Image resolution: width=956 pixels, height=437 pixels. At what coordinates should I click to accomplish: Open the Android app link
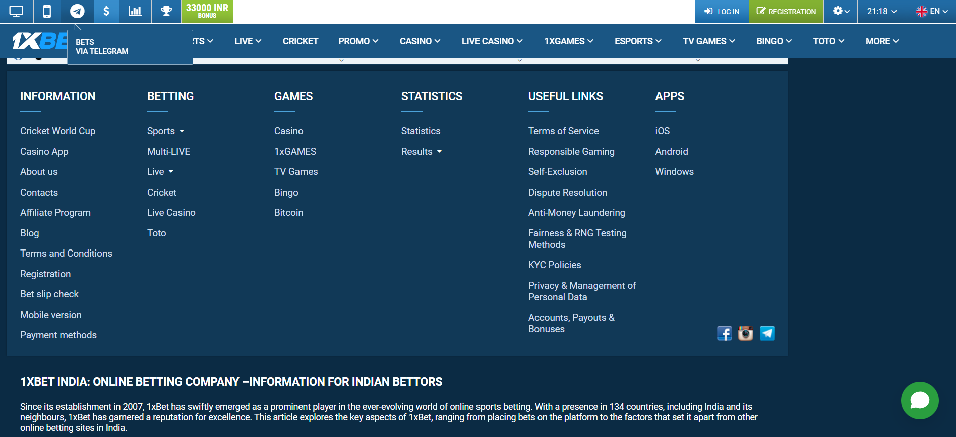(672, 151)
